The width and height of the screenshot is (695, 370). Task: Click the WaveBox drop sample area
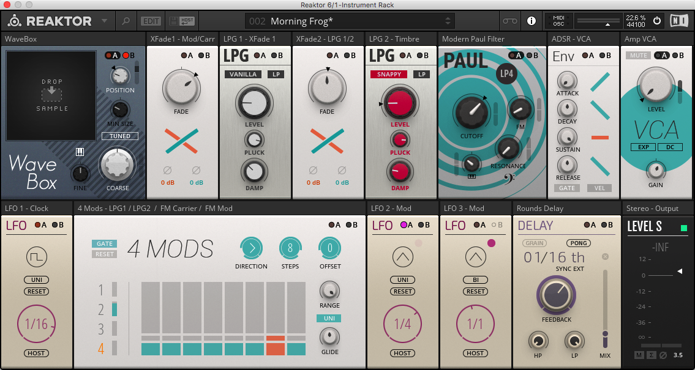pos(51,95)
